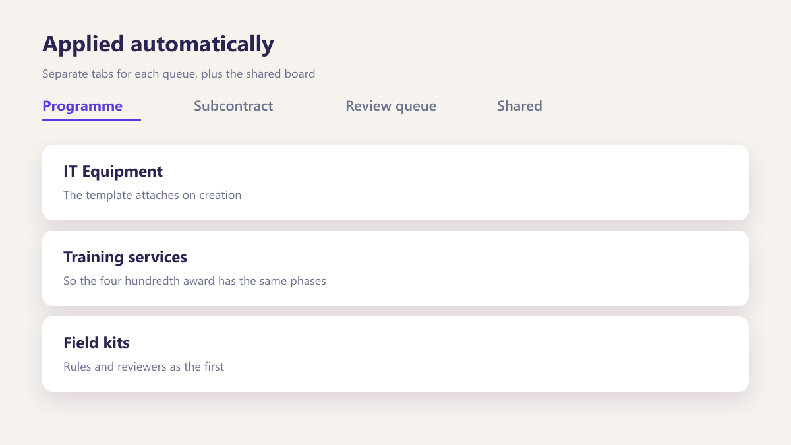The image size is (791, 445).
Task: Select 'The template attaches on creation' description
Action: click(x=152, y=195)
